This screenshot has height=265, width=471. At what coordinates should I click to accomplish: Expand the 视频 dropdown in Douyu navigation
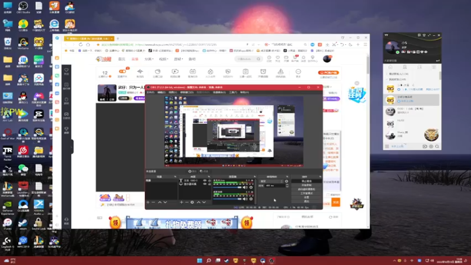pyautogui.click(x=164, y=59)
